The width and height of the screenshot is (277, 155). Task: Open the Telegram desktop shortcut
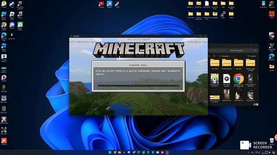point(110,4)
